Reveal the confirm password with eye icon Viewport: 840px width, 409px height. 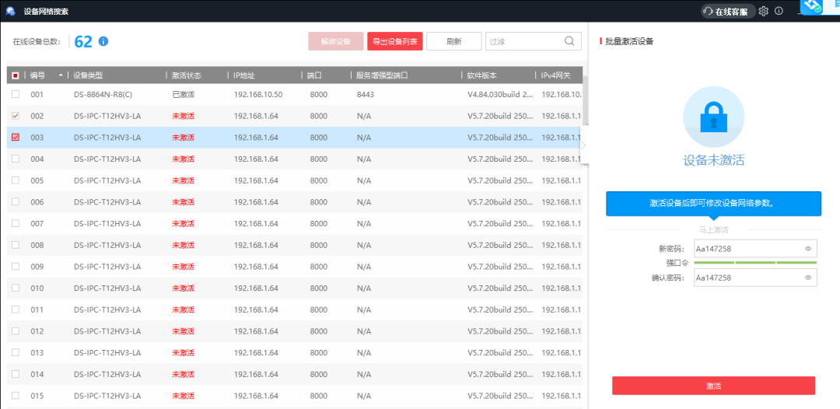[x=808, y=277]
